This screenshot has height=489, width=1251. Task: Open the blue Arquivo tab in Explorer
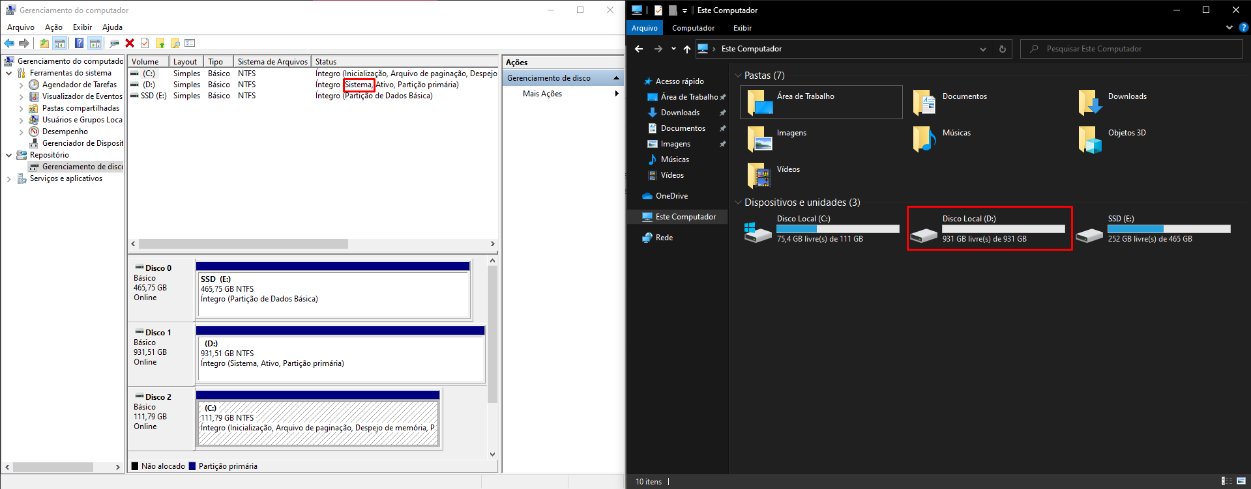tap(645, 28)
